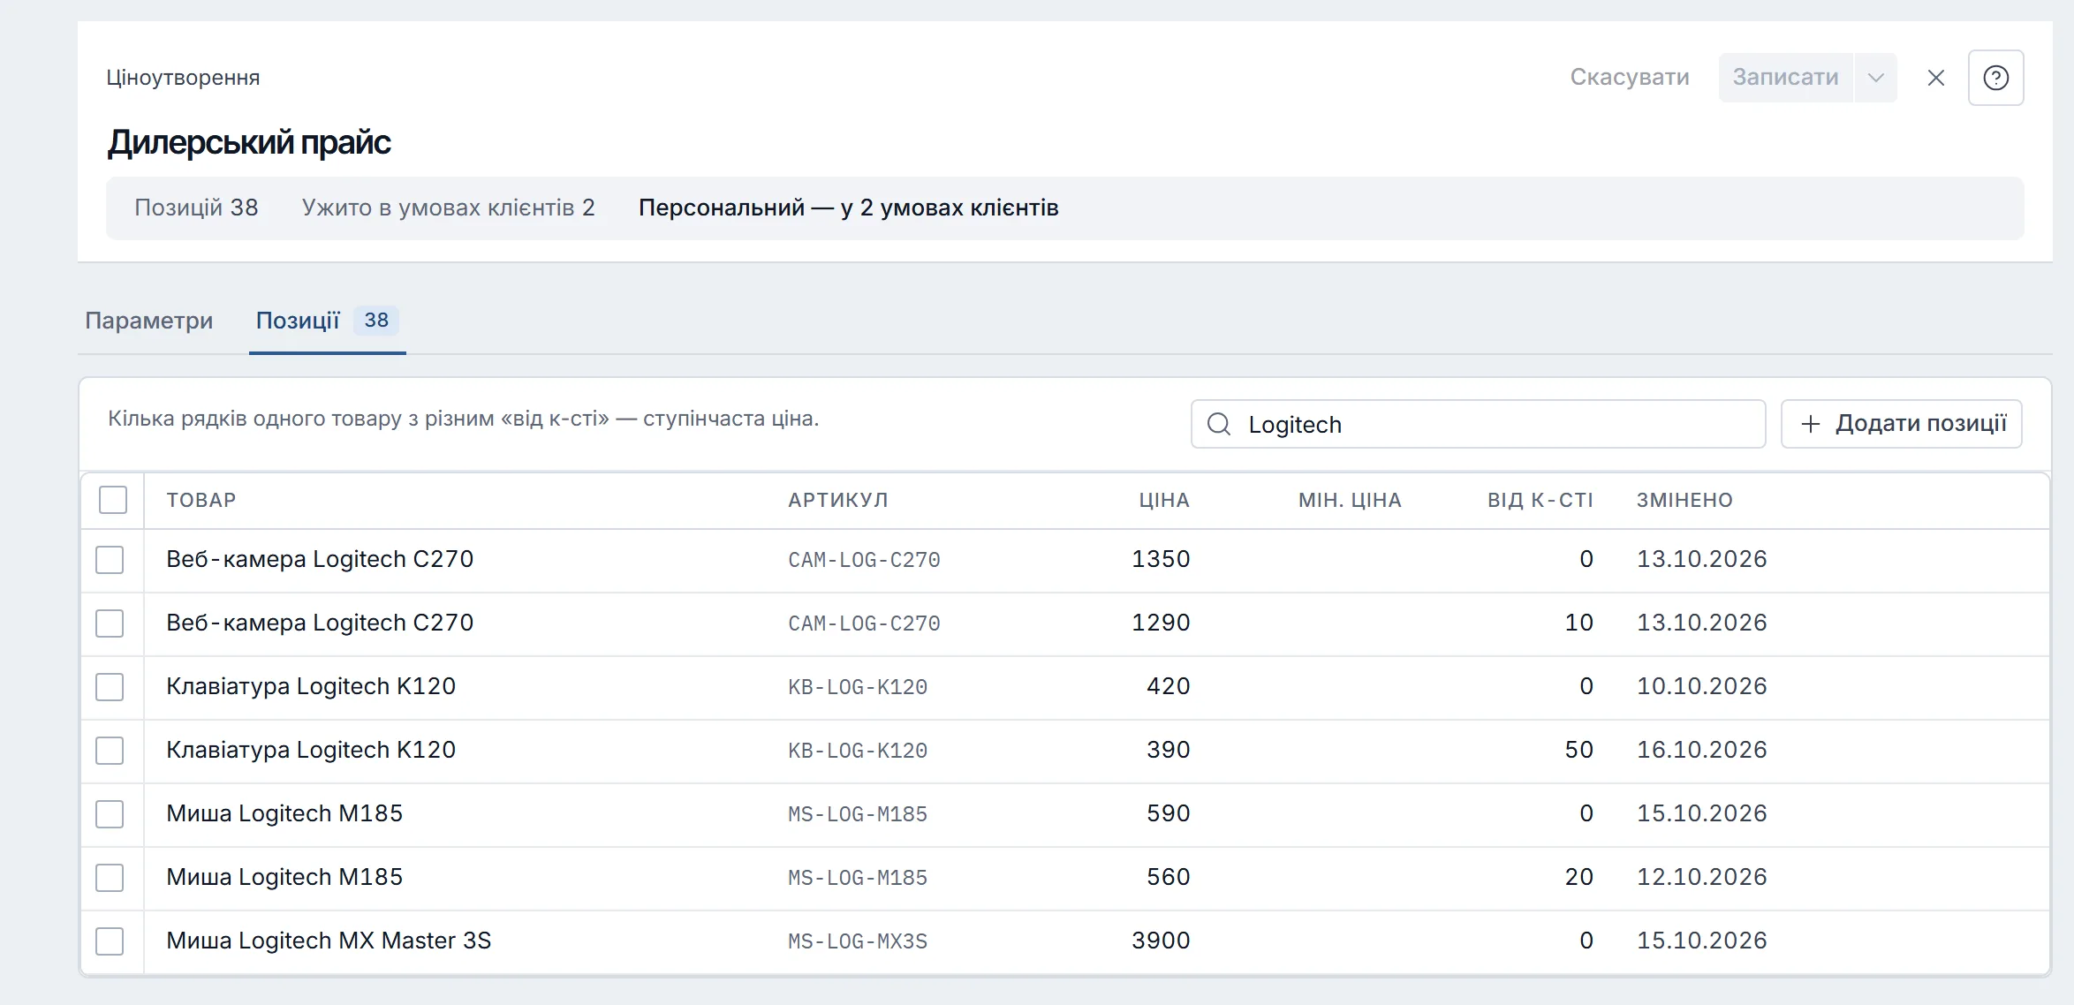
Task: Select checkbox for Клавіатура Logitech K120 price 390
Action: tap(110, 751)
